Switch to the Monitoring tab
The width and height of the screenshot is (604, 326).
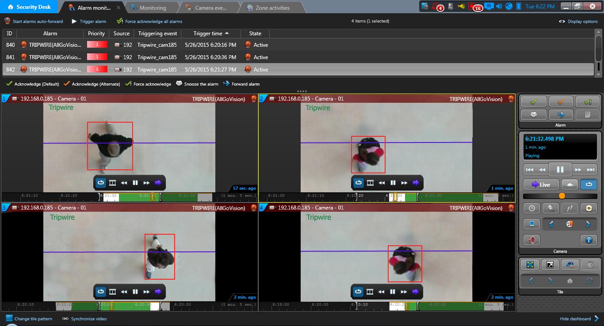tap(152, 7)
